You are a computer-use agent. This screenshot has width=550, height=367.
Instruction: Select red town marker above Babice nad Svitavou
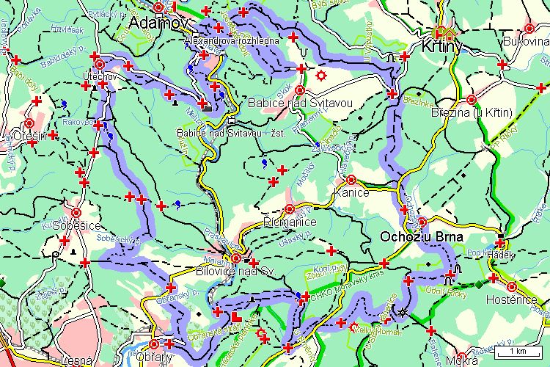300,90
